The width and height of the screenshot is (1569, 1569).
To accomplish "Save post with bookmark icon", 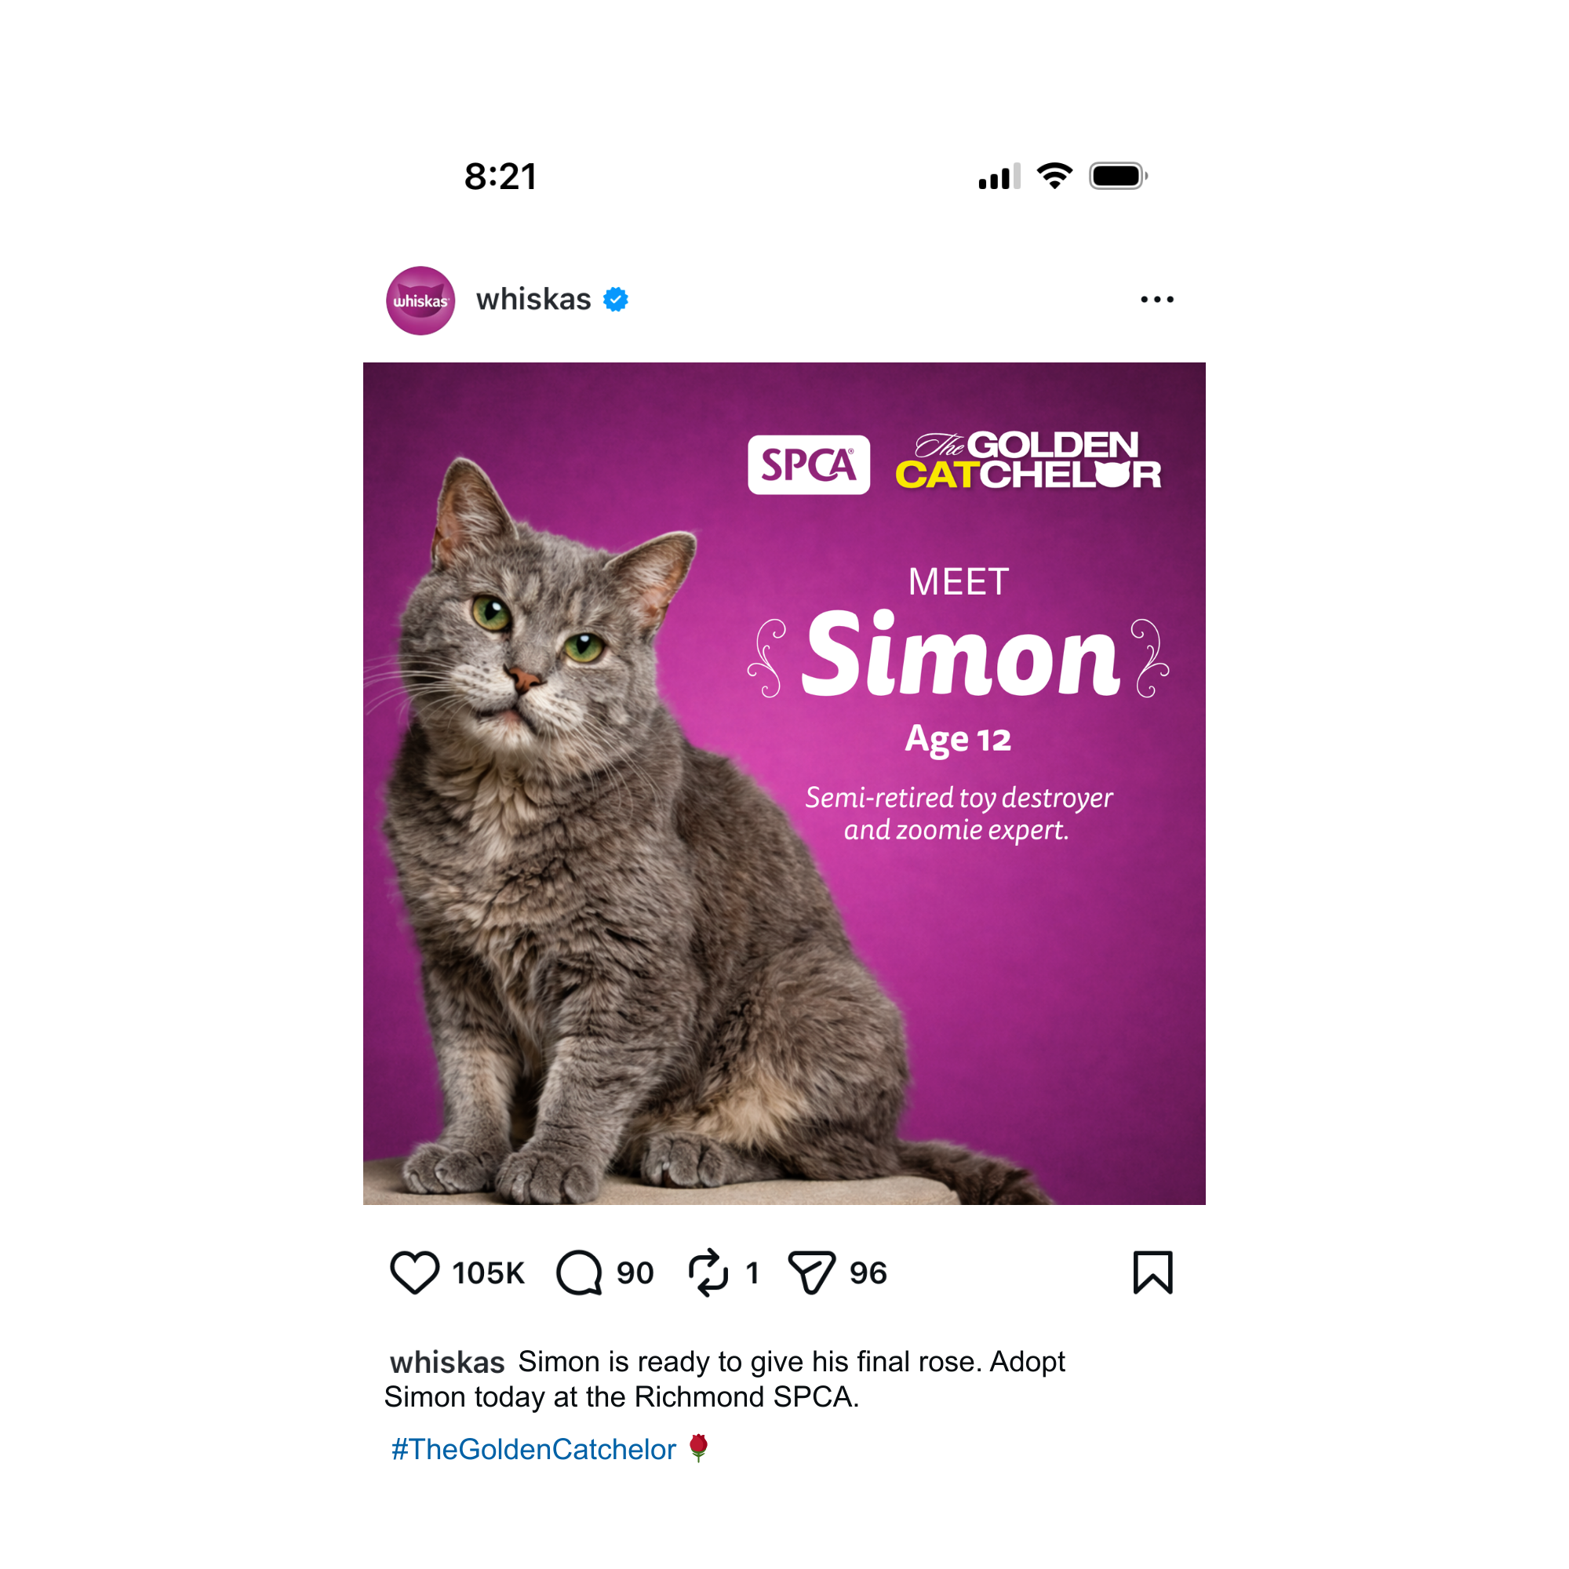I will [x=1152, y=1272].
